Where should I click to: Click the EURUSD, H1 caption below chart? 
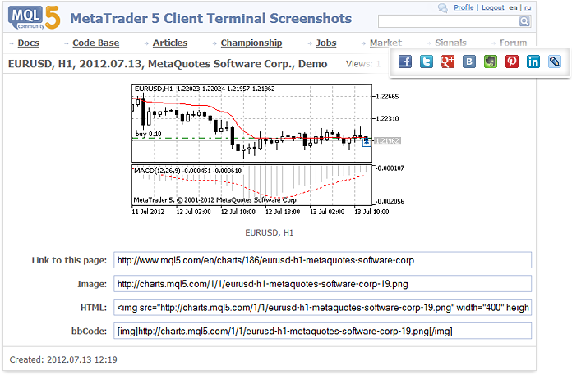(x=270, y=233)
